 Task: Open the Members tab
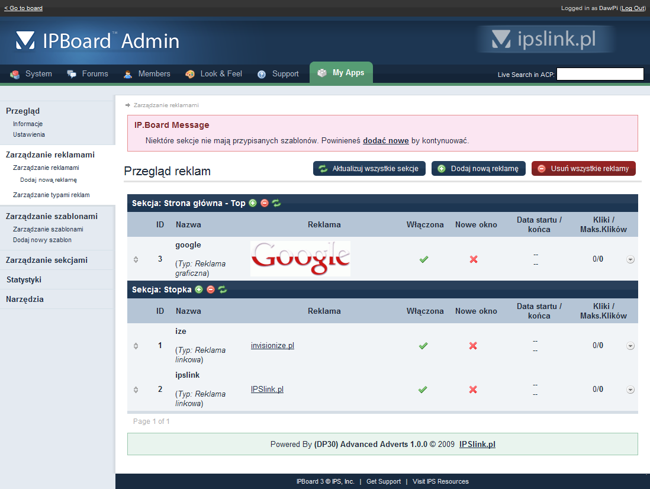tap(147, 74)
